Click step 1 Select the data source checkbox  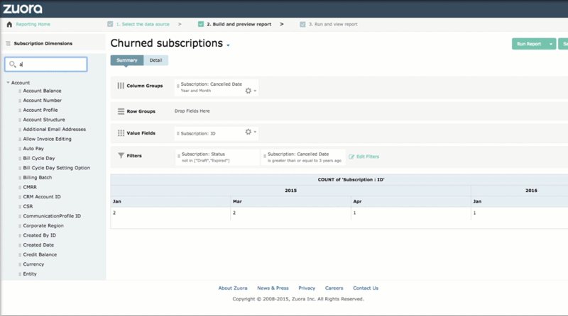[x=110, y=24]
